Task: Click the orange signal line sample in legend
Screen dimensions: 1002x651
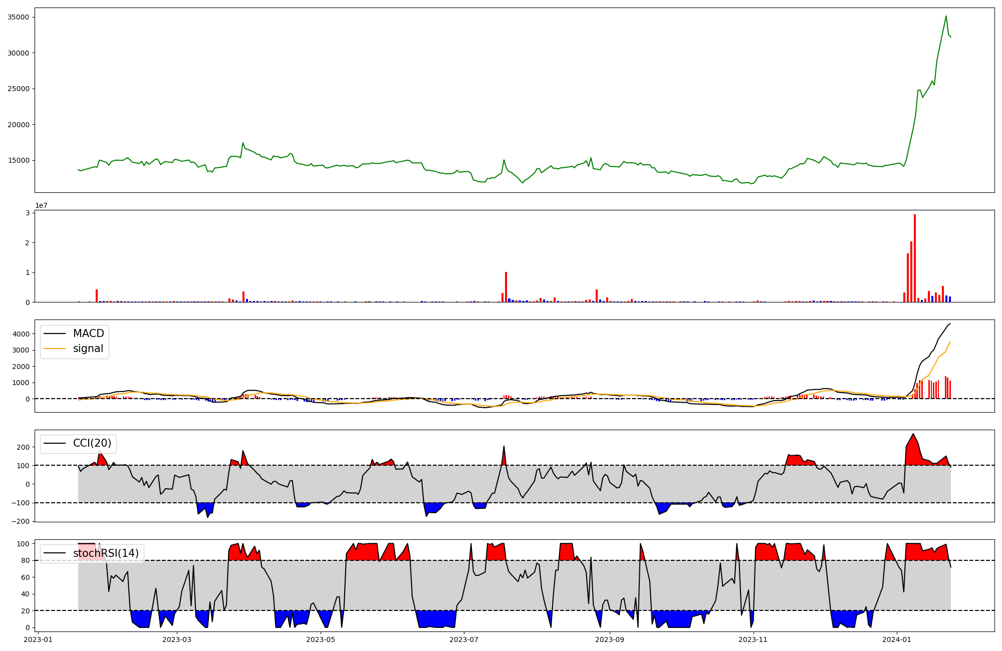Action: tap(55, 349)
